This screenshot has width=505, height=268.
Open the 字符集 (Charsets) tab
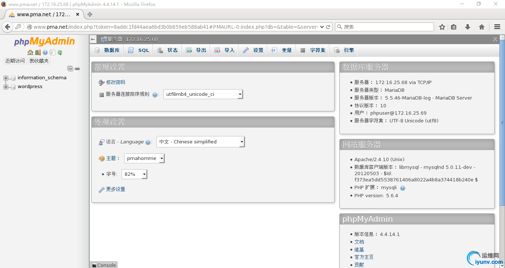pos(313,50)
